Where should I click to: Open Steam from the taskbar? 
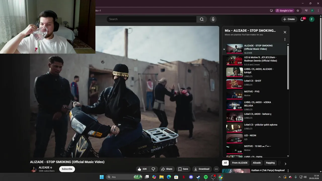(198, 177)
